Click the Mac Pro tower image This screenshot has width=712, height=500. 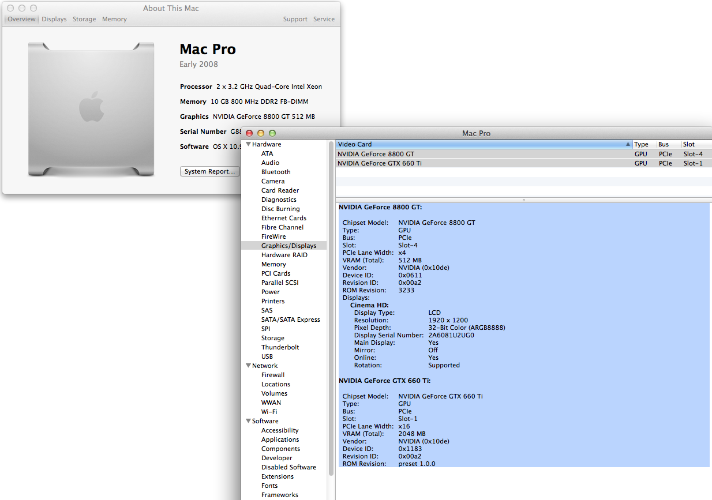point(91,110)
